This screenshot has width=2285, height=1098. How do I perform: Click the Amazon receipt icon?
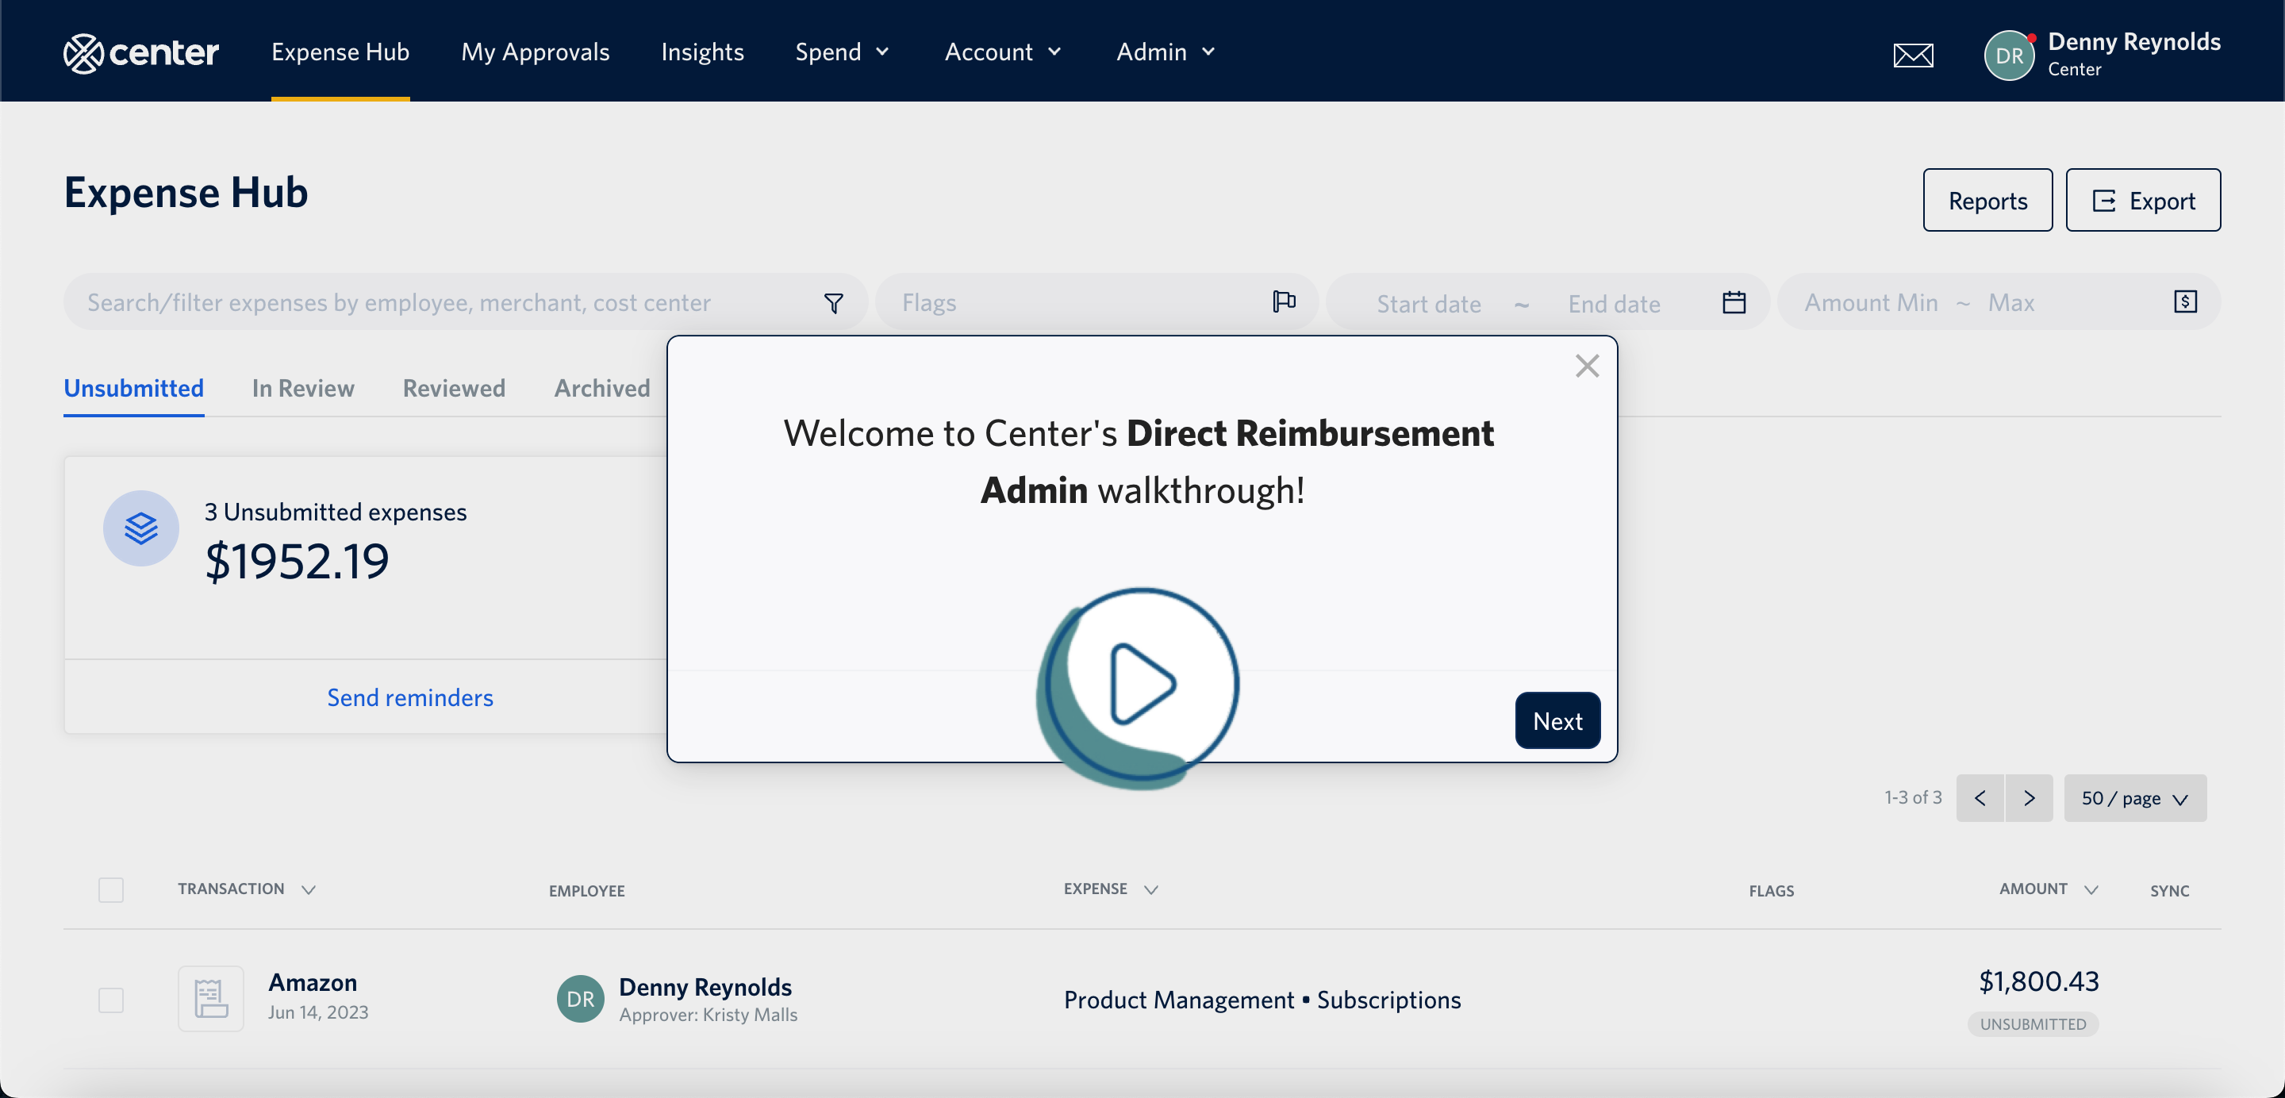coord(210,999)
